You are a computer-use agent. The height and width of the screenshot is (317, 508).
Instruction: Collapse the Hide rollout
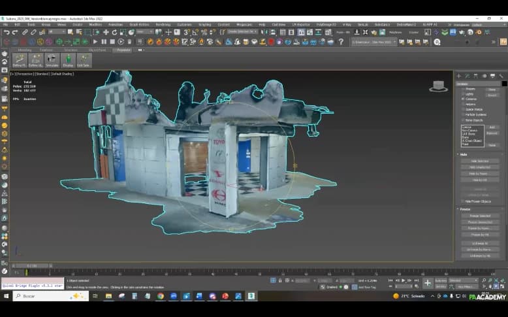pos(464,154)
